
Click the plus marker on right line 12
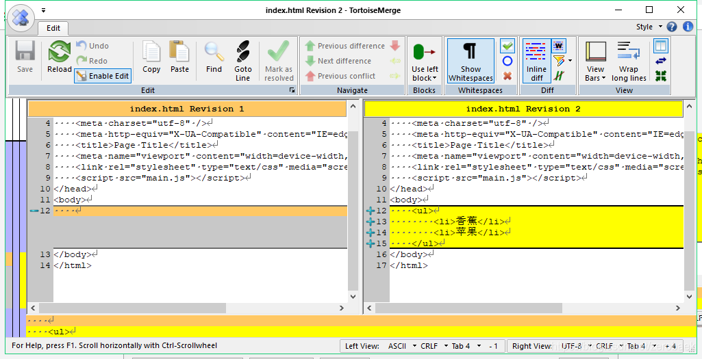coord(371,211)
